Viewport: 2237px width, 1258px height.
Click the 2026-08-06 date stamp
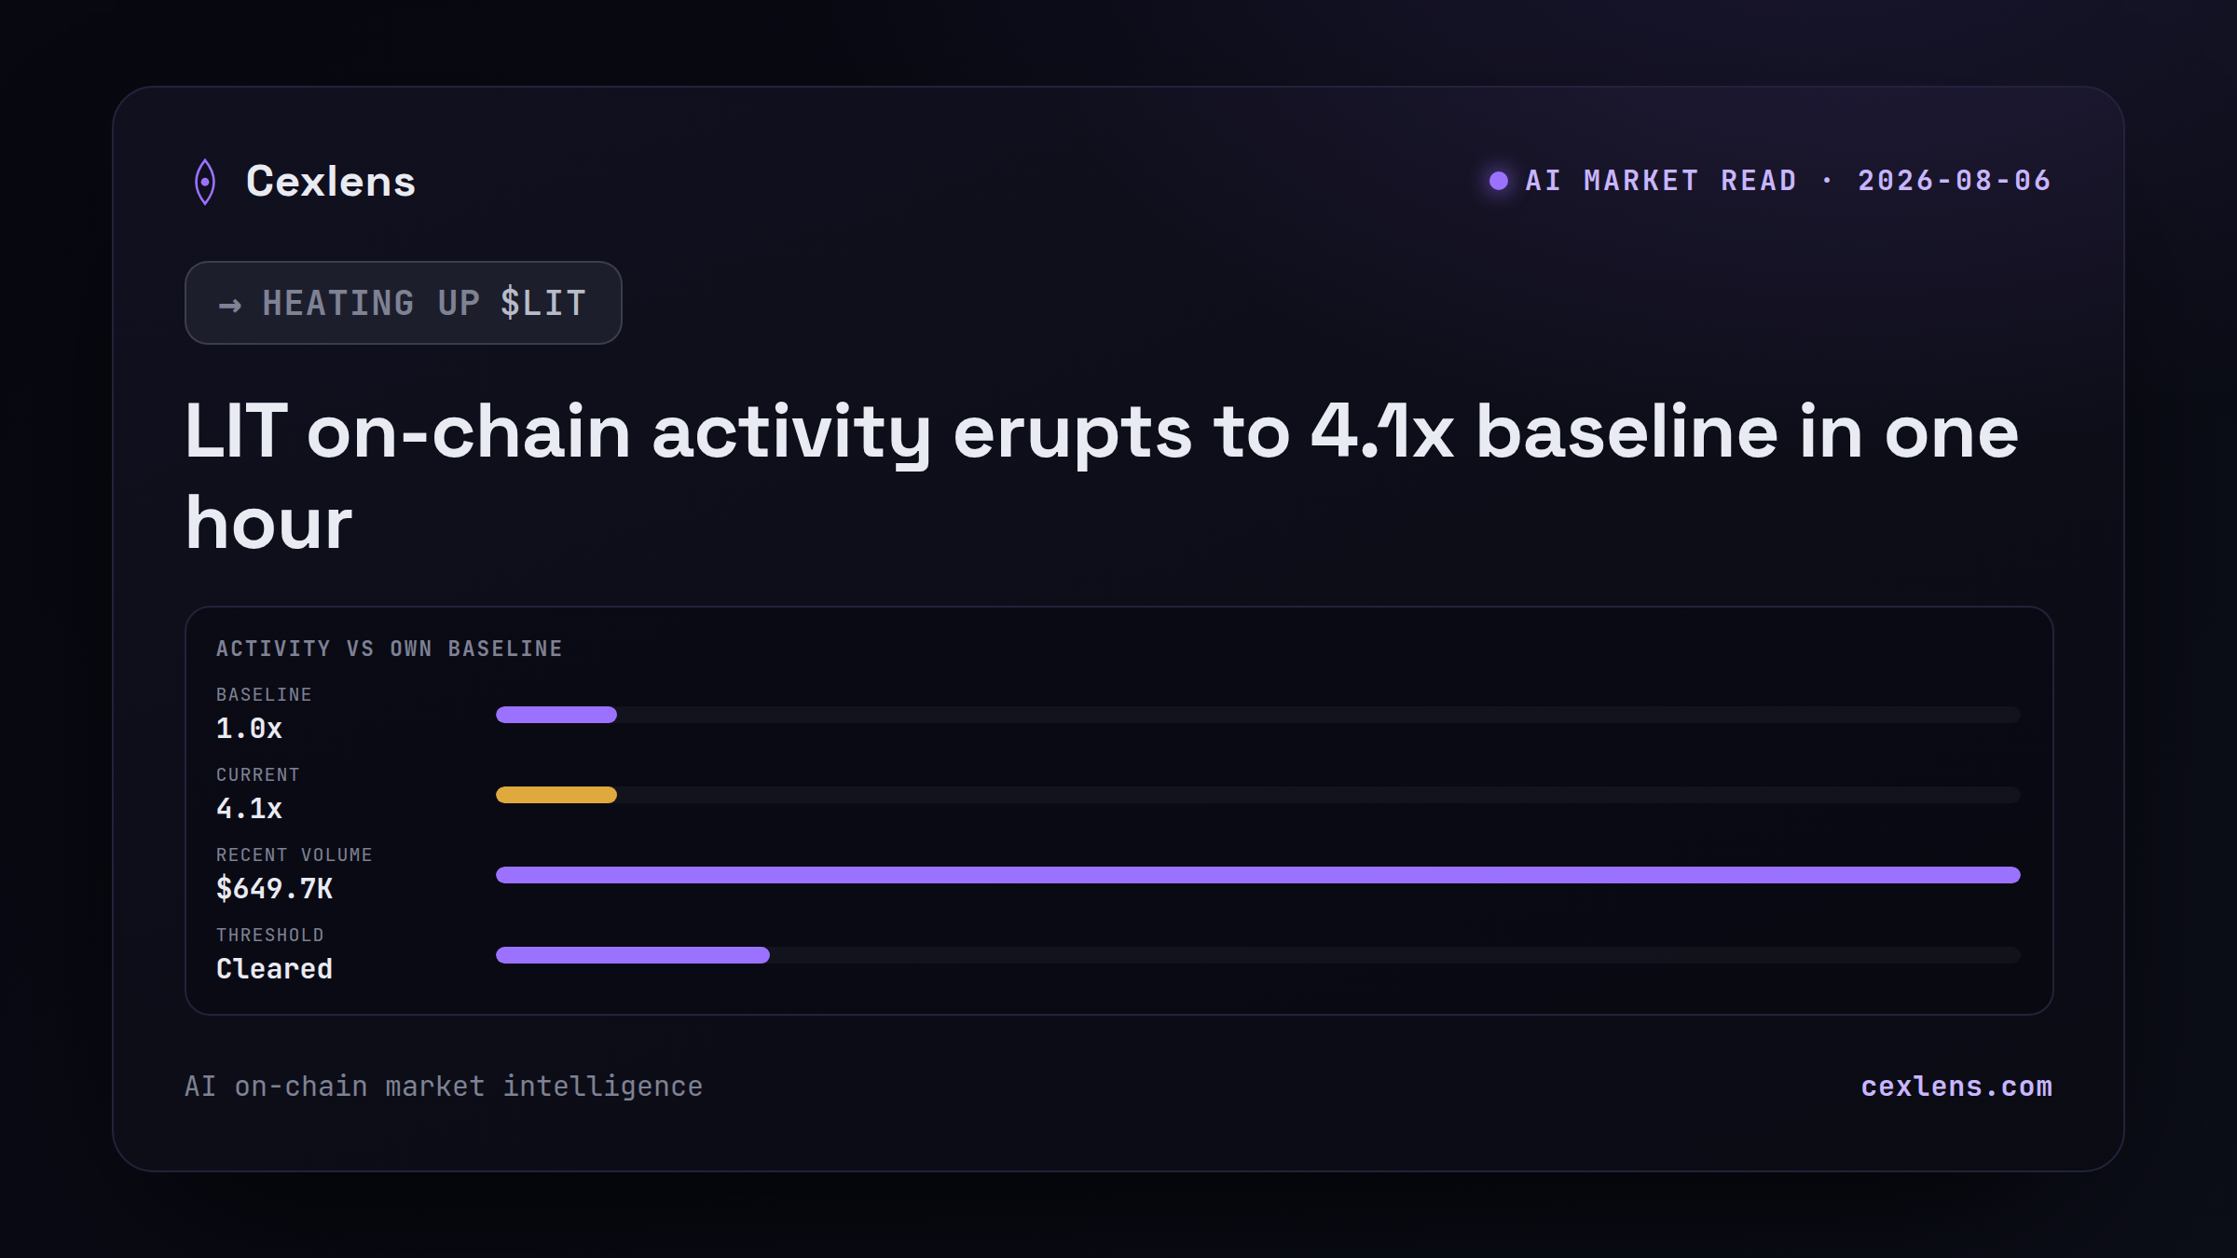click(x=1955, y=181)
